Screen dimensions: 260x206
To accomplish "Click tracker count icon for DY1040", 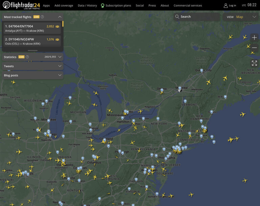I will coord(57,40).
